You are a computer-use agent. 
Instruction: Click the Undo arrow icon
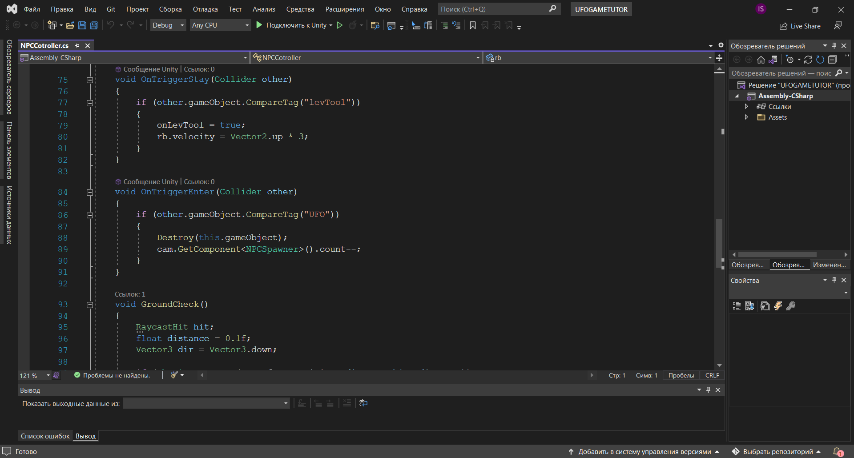111,25
